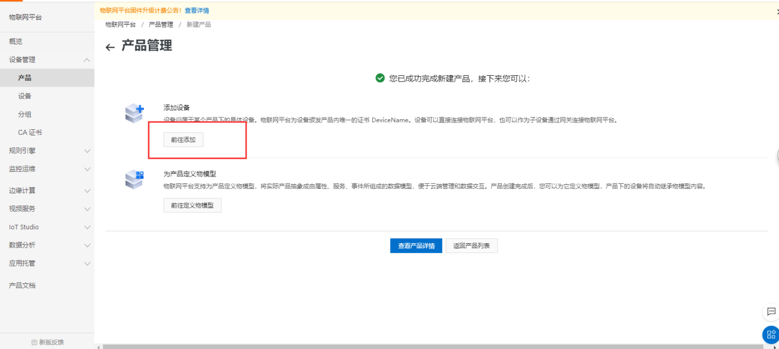
Task: Click the 为产品定义物模型 heading text
Action: point(189,174)
